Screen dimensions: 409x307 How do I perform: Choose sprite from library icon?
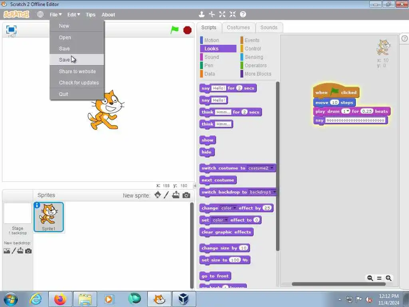[x=157, y=195]
